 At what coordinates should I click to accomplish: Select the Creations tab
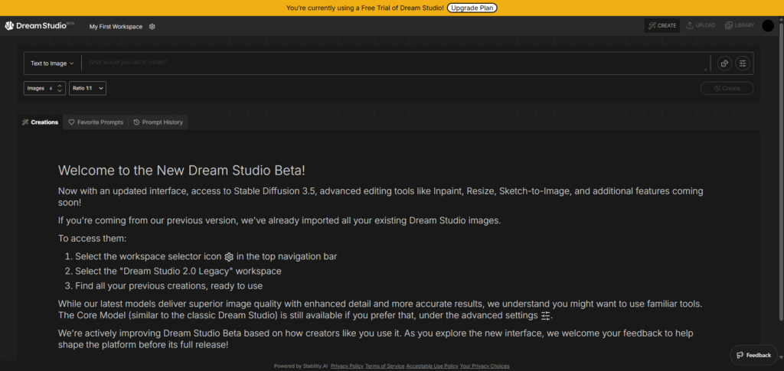(41, 122)
